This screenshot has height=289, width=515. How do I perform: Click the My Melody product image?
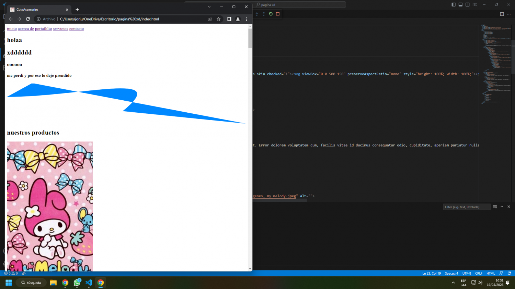[50, 206]
